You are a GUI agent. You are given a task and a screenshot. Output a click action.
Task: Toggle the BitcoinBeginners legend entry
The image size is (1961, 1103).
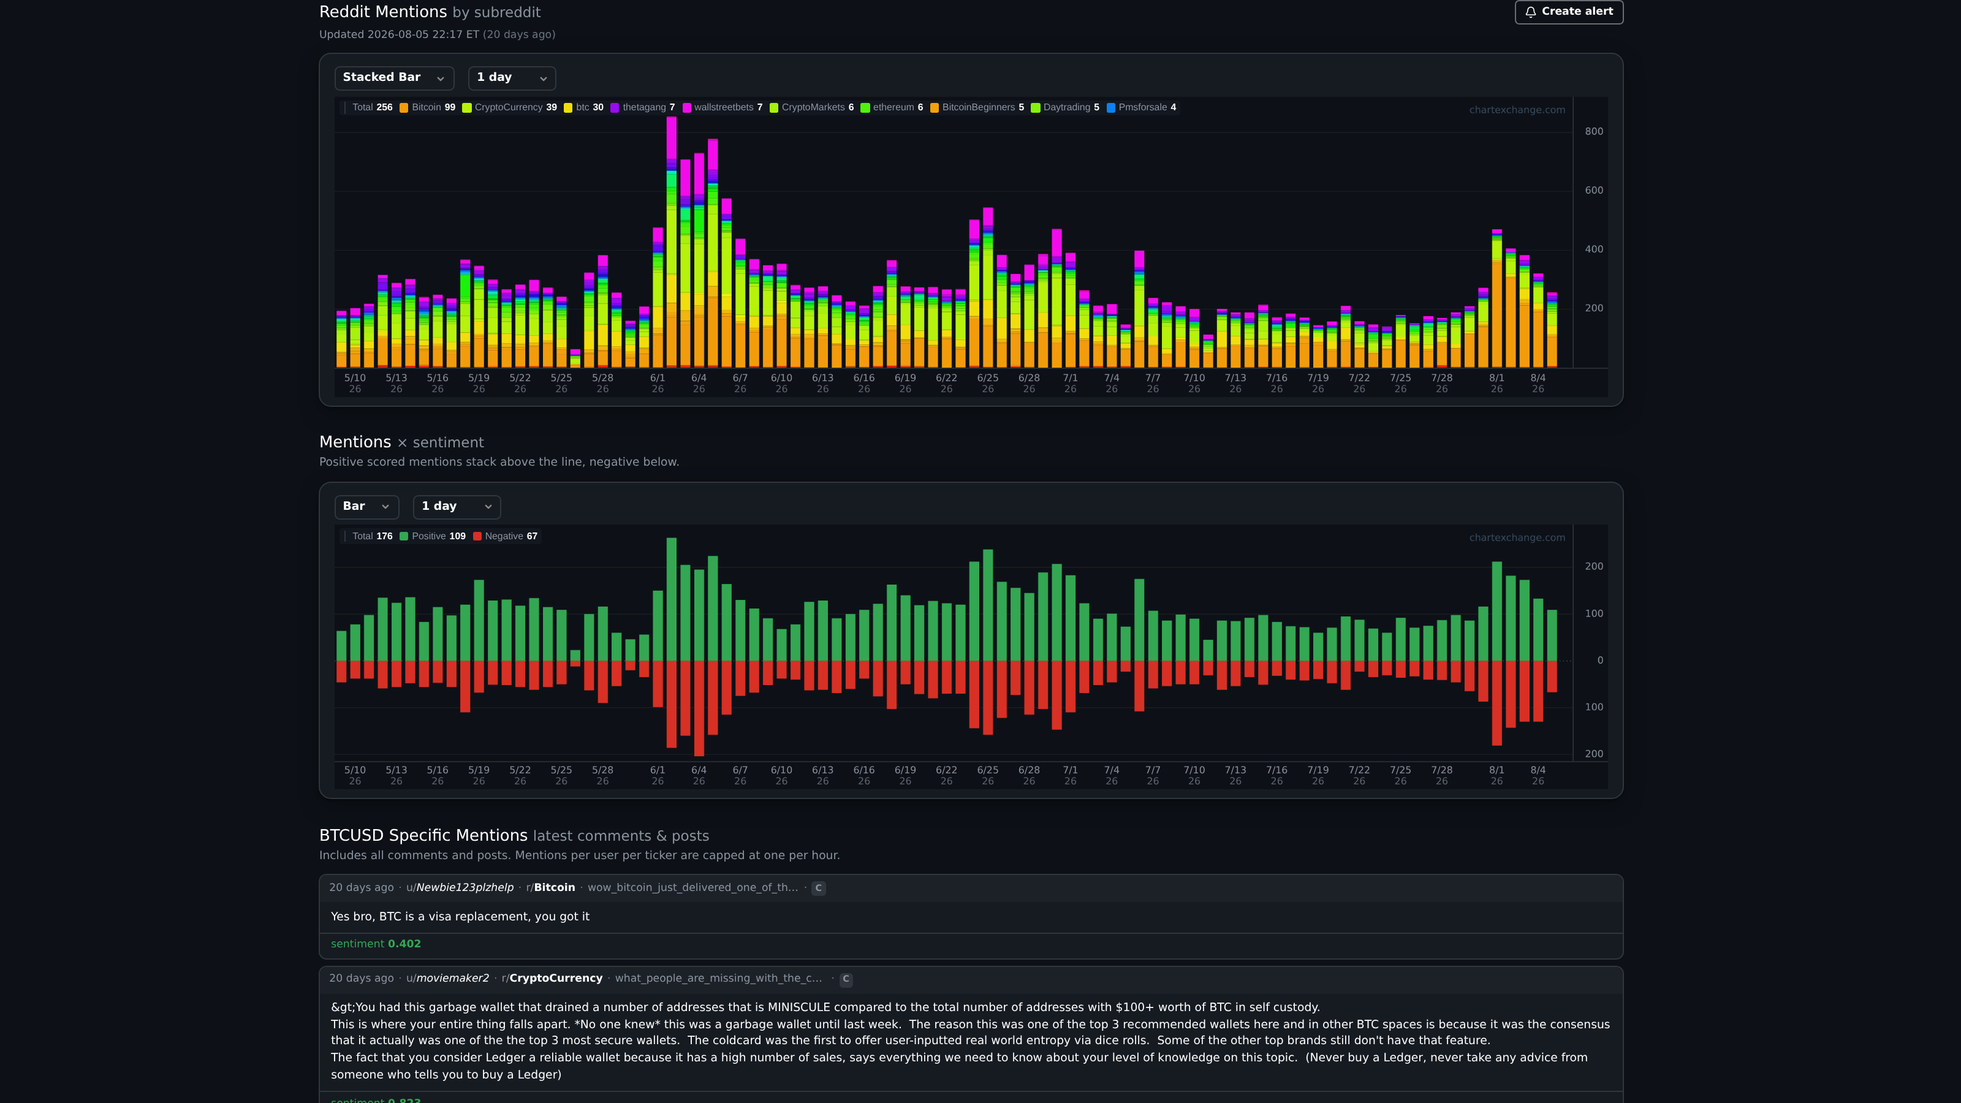(x=977, y=107)
